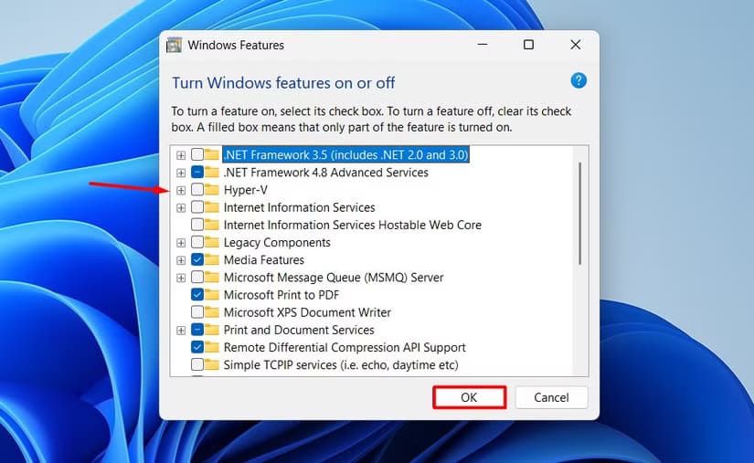754x463 pixels.
Task: Click the Media Features folder icon
Action: [212, 260]
